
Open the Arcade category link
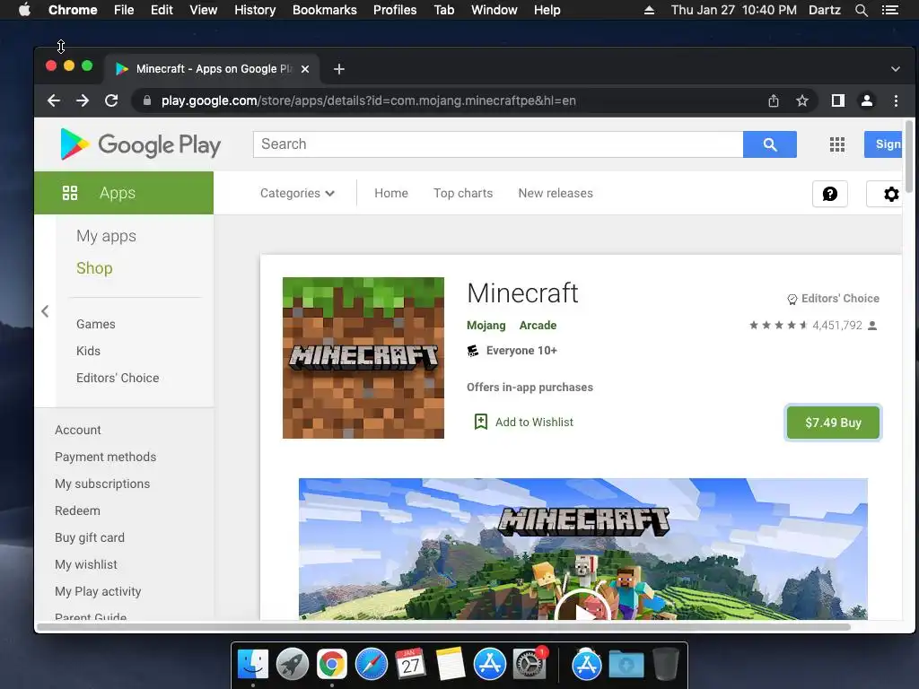(x=538, y=325)
